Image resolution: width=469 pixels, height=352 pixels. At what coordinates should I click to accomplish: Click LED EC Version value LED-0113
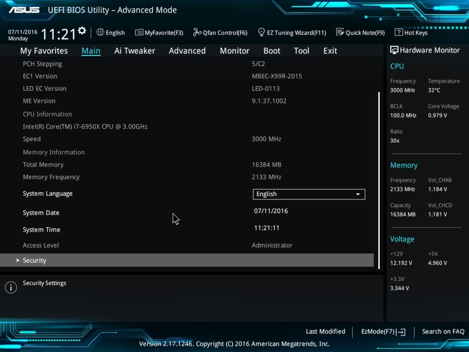[266, 89]
